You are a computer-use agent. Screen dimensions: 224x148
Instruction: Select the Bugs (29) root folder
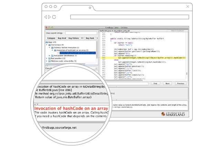(x=51, y=42)
